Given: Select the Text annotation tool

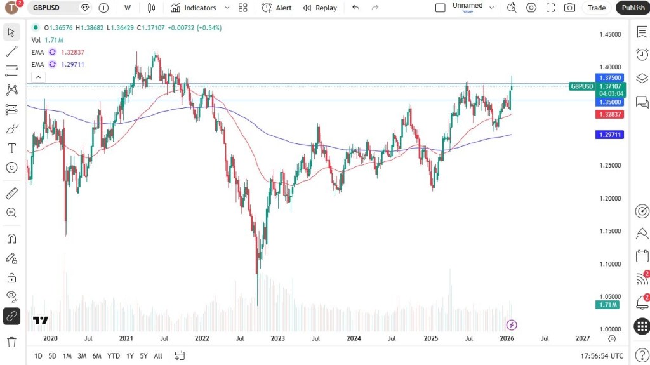Looking at the screenshot, I should tap(11, 149).
